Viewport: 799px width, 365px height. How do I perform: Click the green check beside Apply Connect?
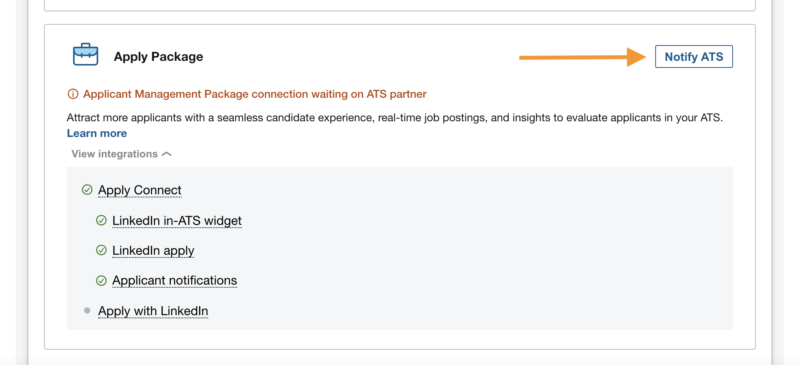(87, 190)
